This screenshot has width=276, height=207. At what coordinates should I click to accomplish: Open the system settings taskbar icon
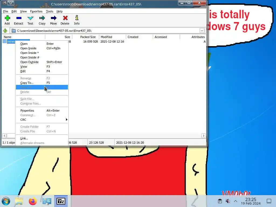[47, 201]
